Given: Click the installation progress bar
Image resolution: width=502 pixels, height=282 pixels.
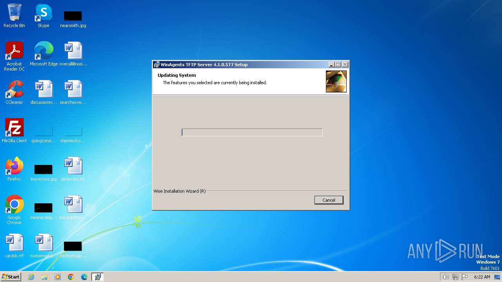Looking at the screenshot, I should (x=252, y=132).
